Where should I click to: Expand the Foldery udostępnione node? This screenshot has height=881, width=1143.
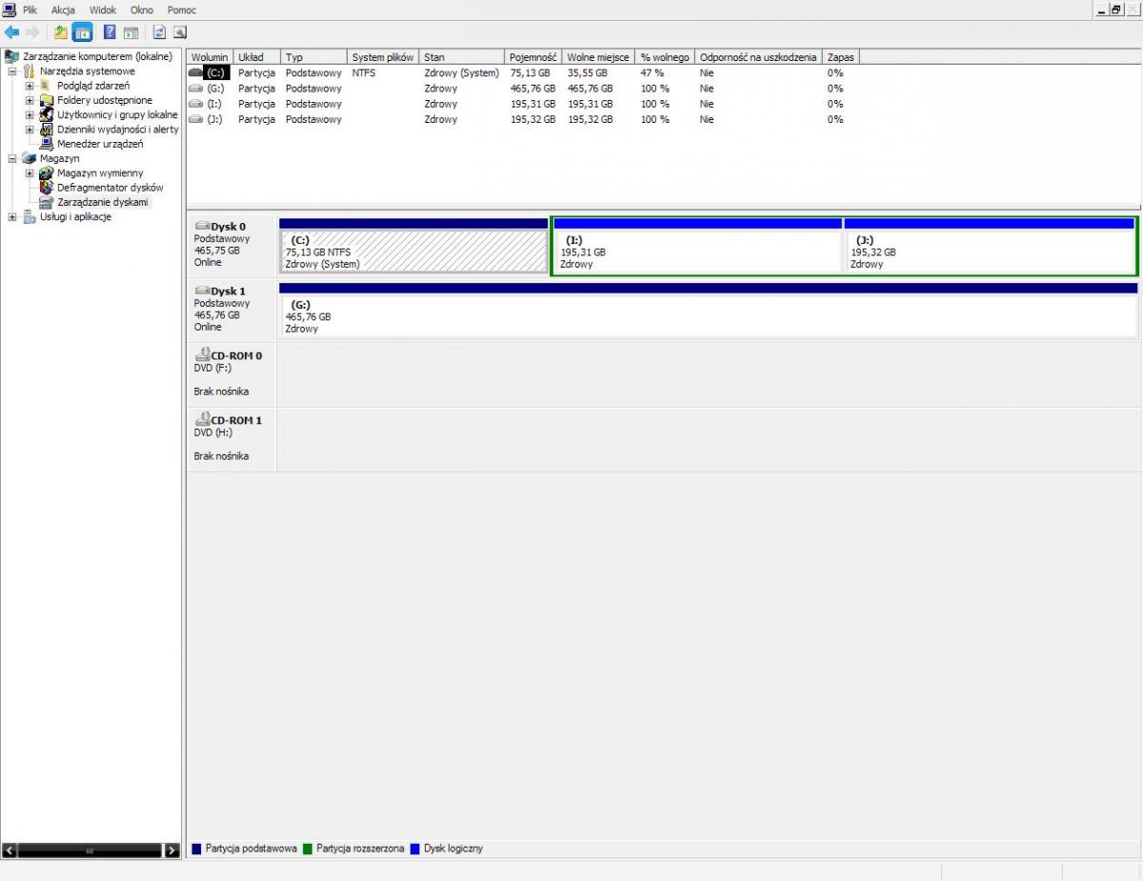pyautogui.click(x=30, y=100)
